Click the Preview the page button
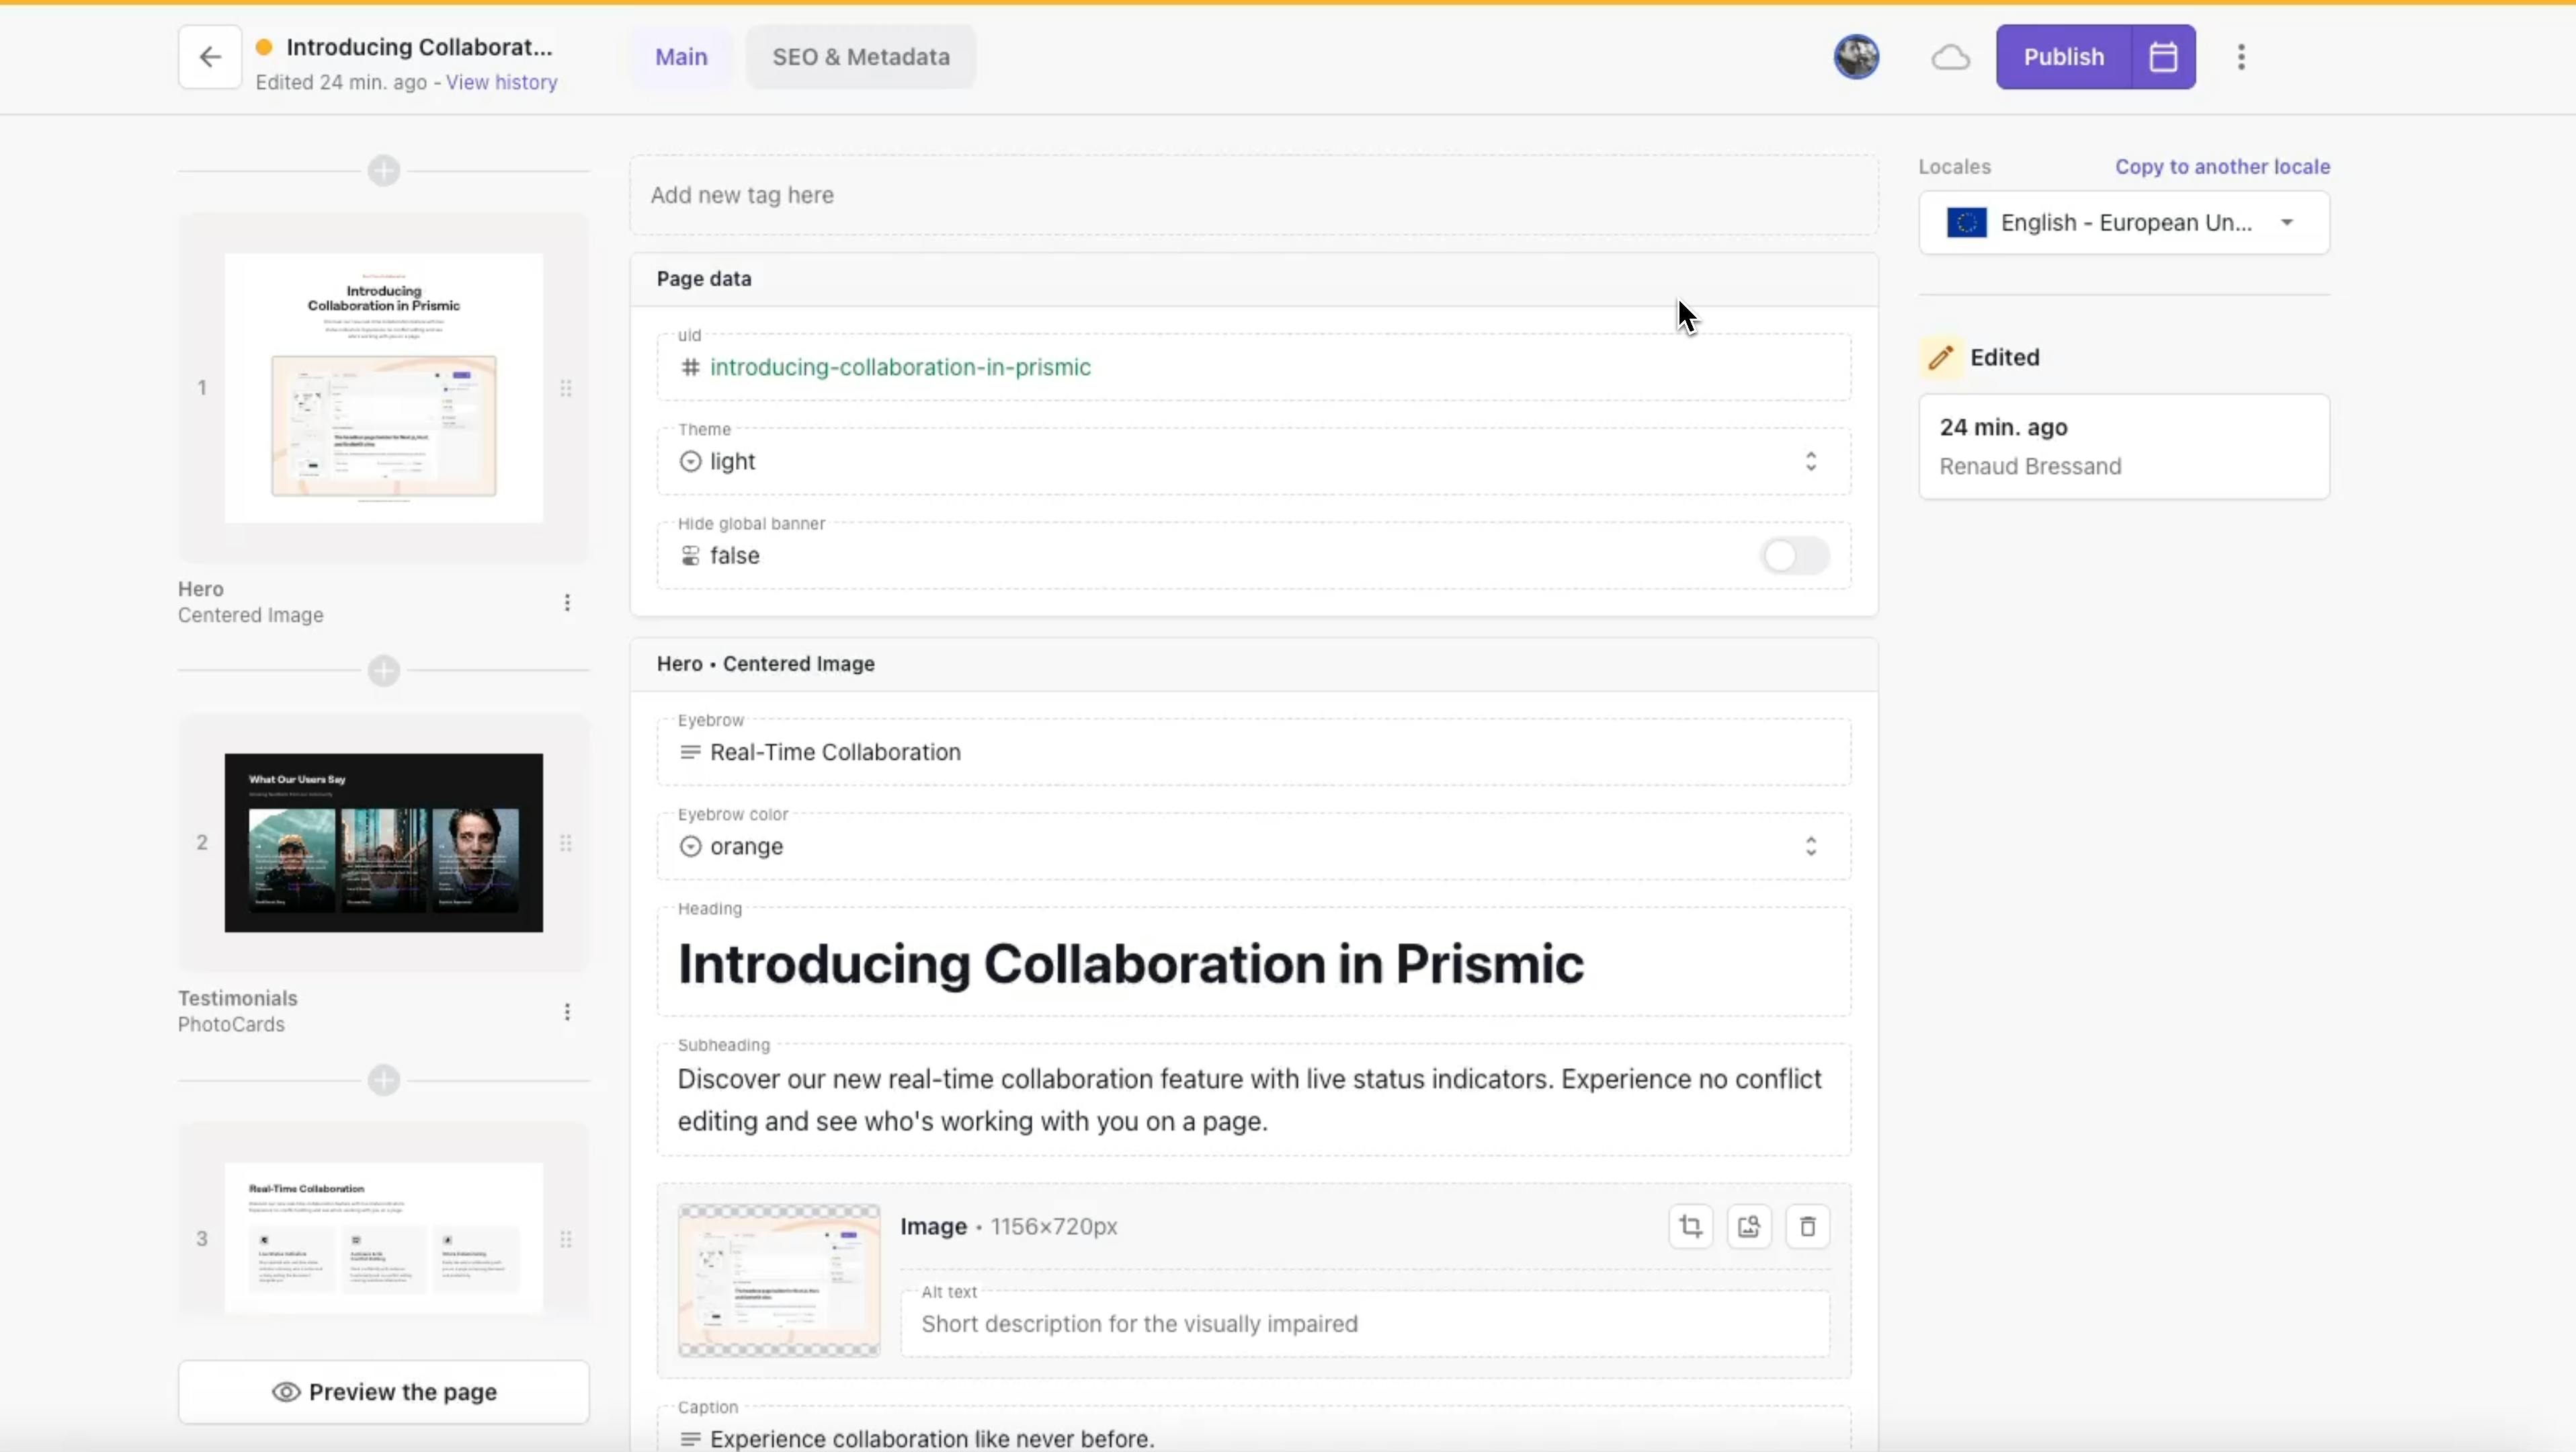The width and height of the screenshot is (2576, 1452). 384,1391
